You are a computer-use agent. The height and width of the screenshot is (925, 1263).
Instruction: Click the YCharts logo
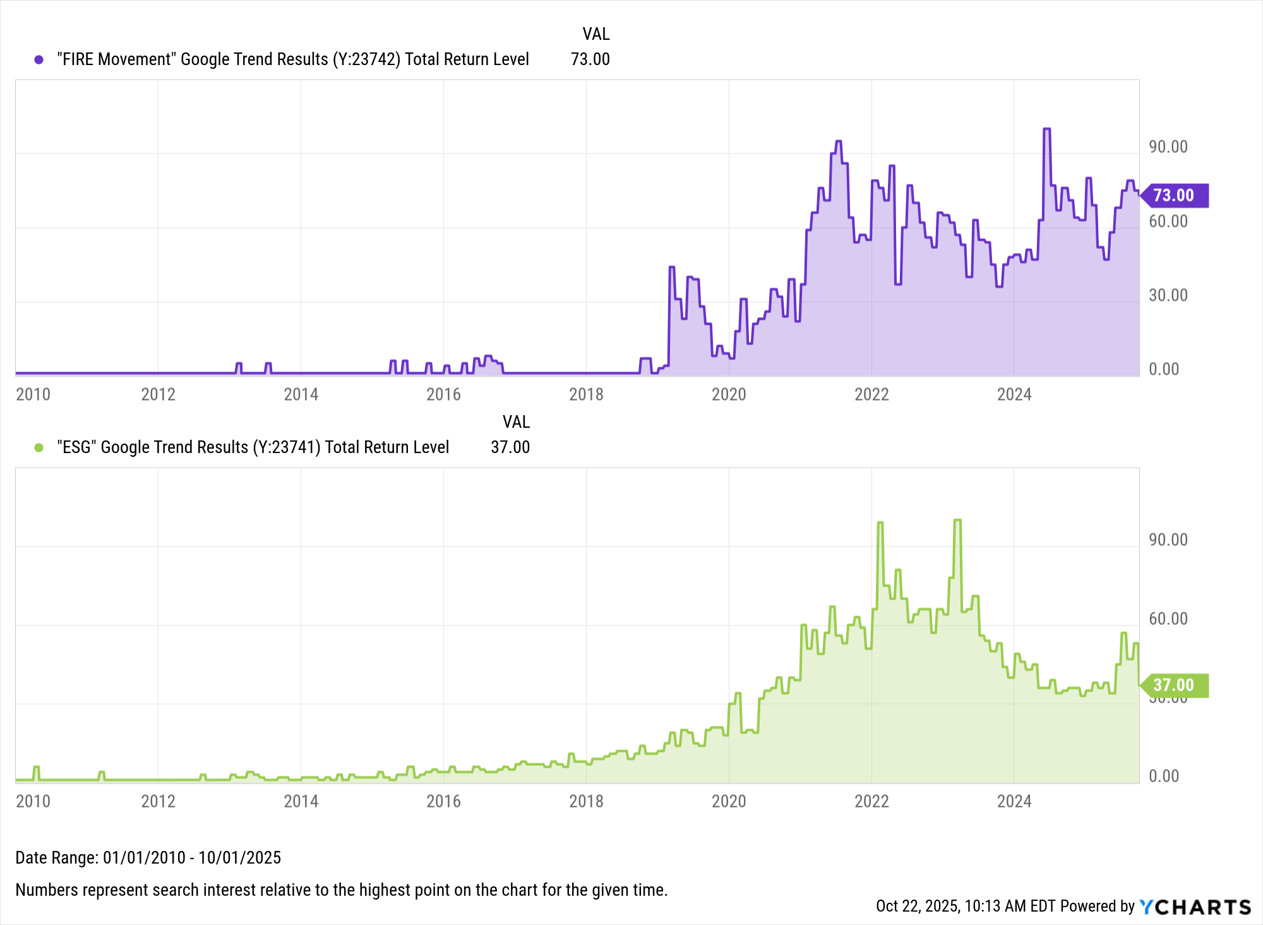[1195, 907]
